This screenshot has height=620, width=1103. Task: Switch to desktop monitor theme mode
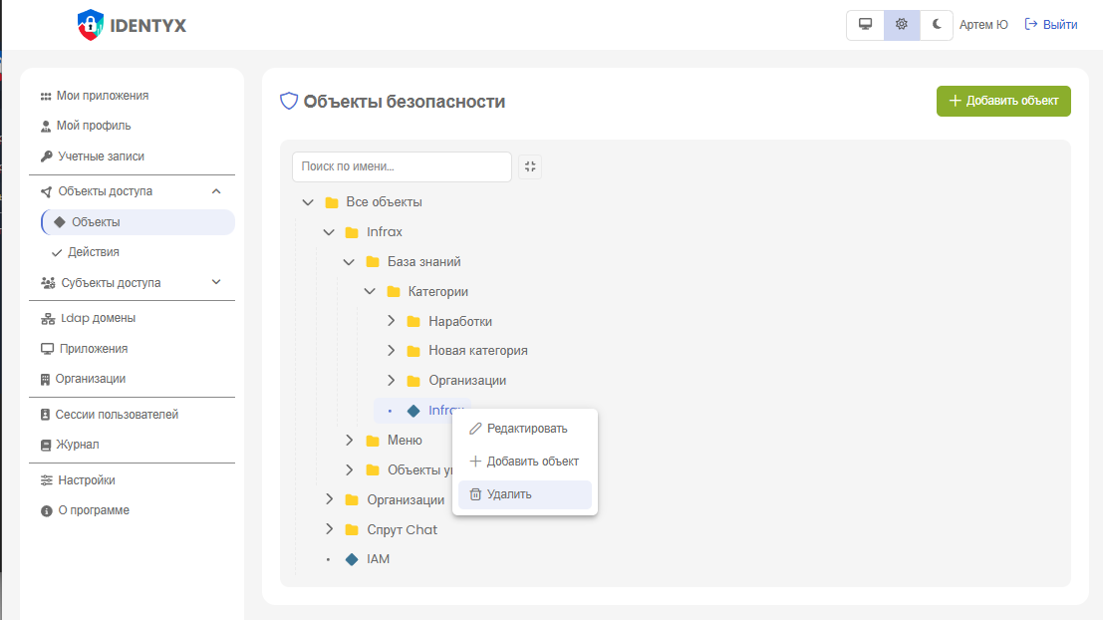(x=865, y=25)
